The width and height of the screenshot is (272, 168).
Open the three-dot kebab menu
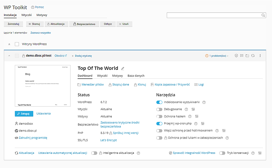(260, 56)
